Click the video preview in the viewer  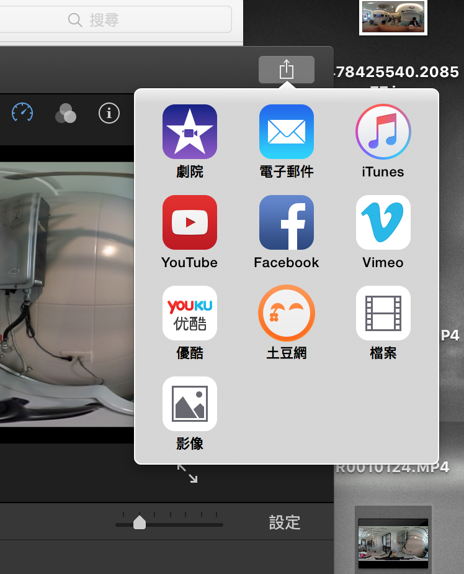click(67, 294)
